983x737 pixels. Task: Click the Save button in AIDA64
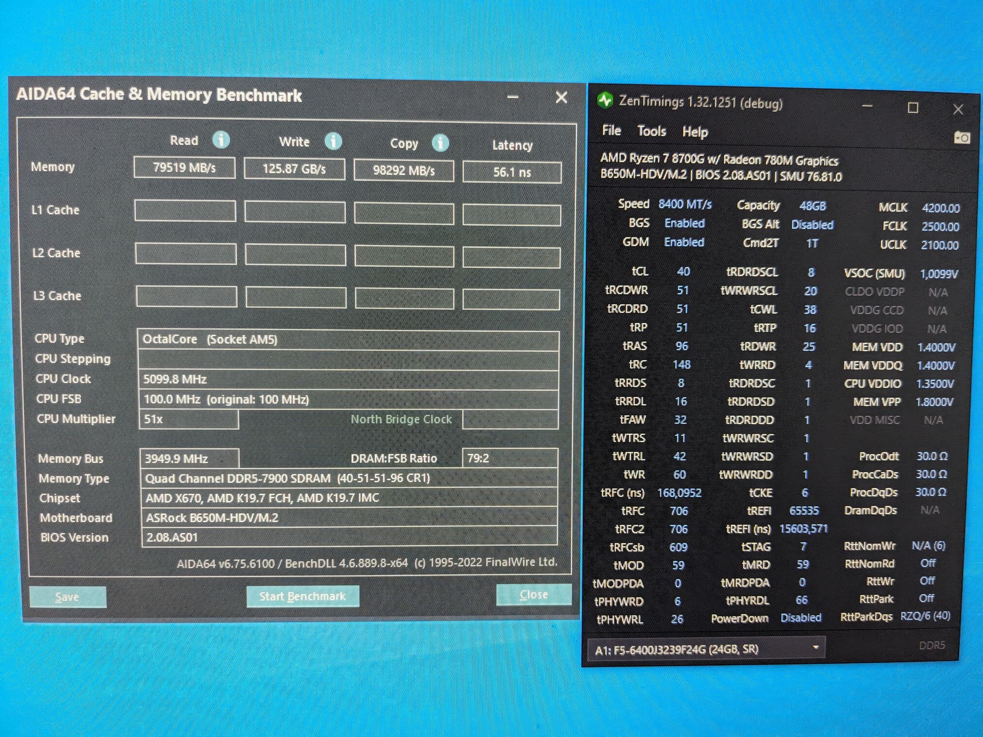coord(68,597)
